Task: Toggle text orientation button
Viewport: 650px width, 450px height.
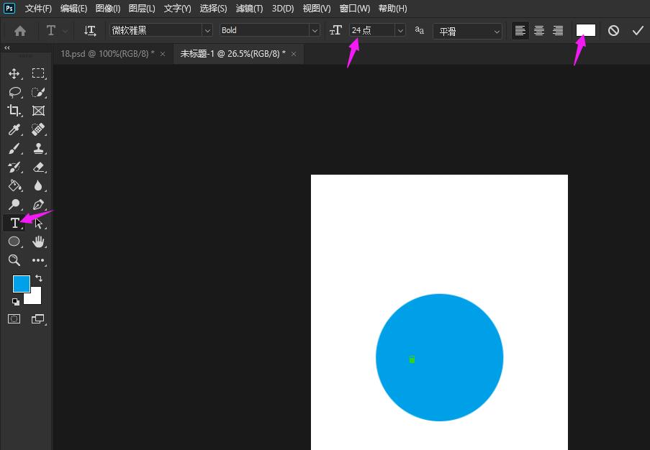Action: [90, 31]
